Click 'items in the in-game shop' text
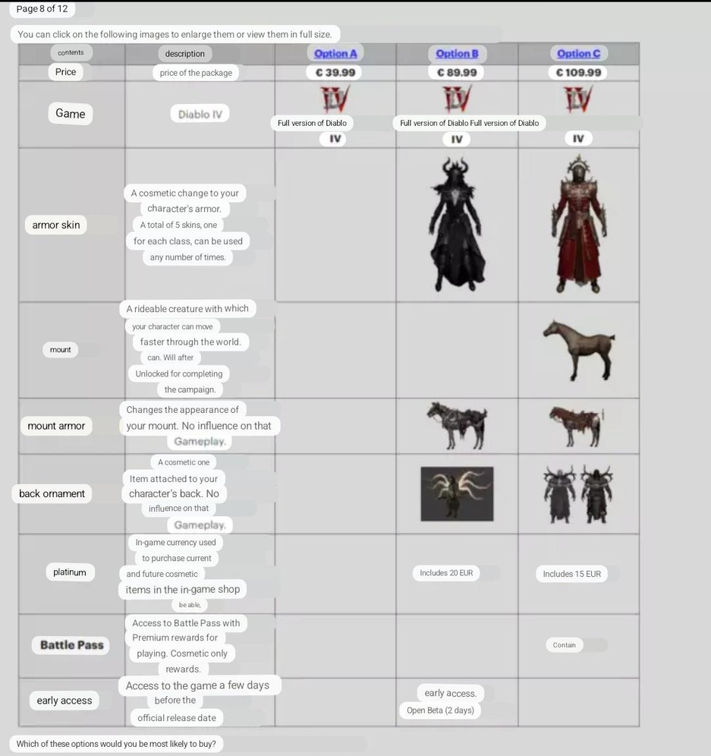 click(x=183, y=589)
